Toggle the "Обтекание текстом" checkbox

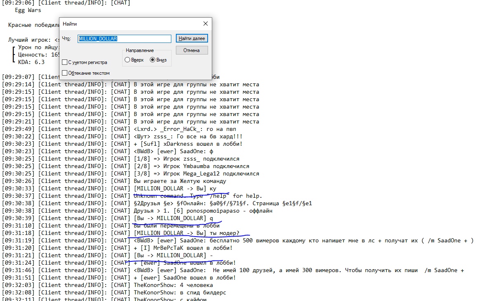pos(64,73)
